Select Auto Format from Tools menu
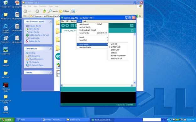This screenshot has height=122, width=196. click(93, 24)
